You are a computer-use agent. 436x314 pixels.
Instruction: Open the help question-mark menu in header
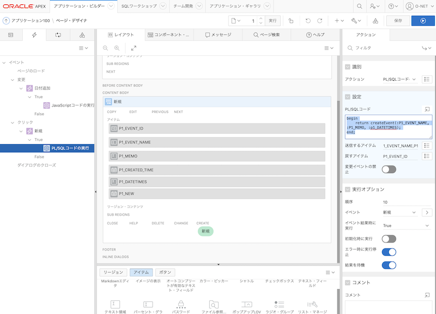pyautogui.click(x=393, y=6)
